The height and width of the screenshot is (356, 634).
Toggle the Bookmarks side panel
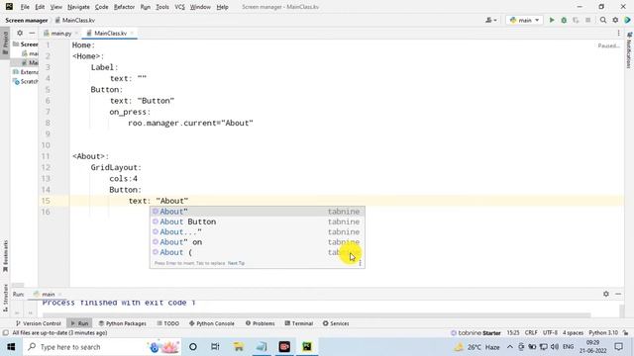coord(5,256)
